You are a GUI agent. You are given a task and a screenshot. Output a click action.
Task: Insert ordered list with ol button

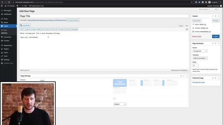click(x=55, y=29)
